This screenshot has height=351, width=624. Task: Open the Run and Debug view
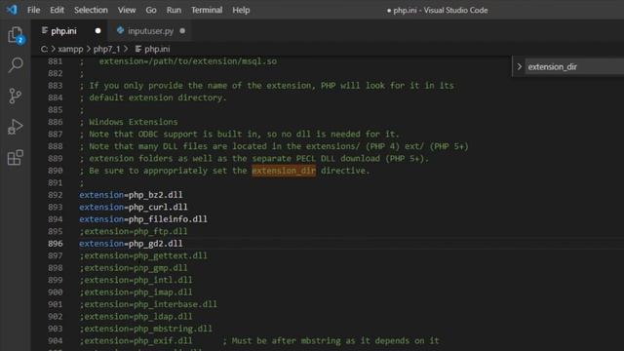click(x=16, y=127)
